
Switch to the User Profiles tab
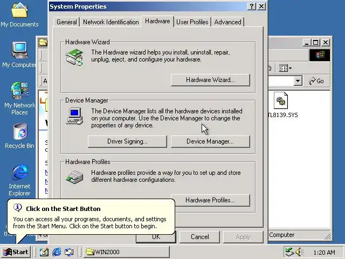(x=192, y=22)
